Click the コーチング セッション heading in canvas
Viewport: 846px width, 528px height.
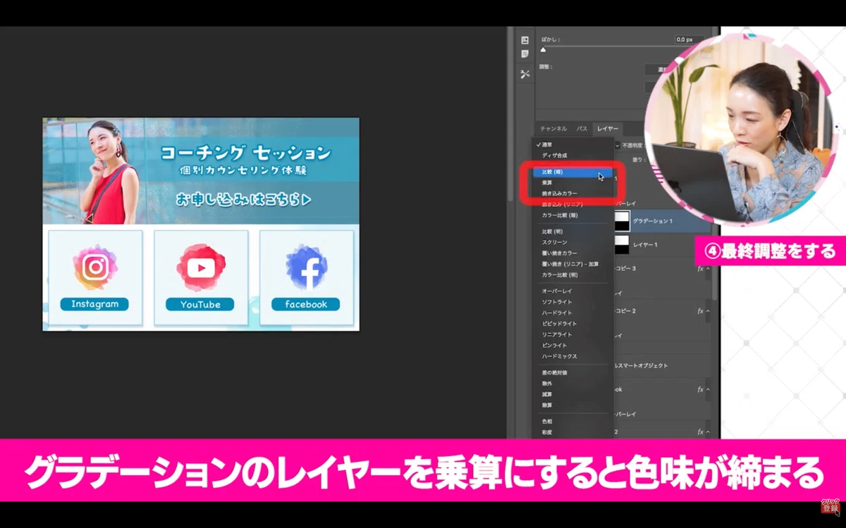point(245,152)
